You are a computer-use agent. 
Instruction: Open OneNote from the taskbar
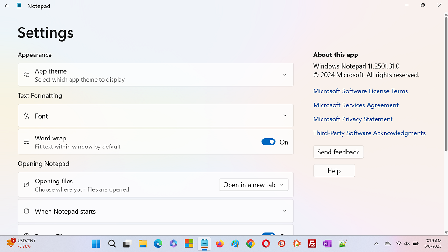pyautogui.click(x=328, y=244)
